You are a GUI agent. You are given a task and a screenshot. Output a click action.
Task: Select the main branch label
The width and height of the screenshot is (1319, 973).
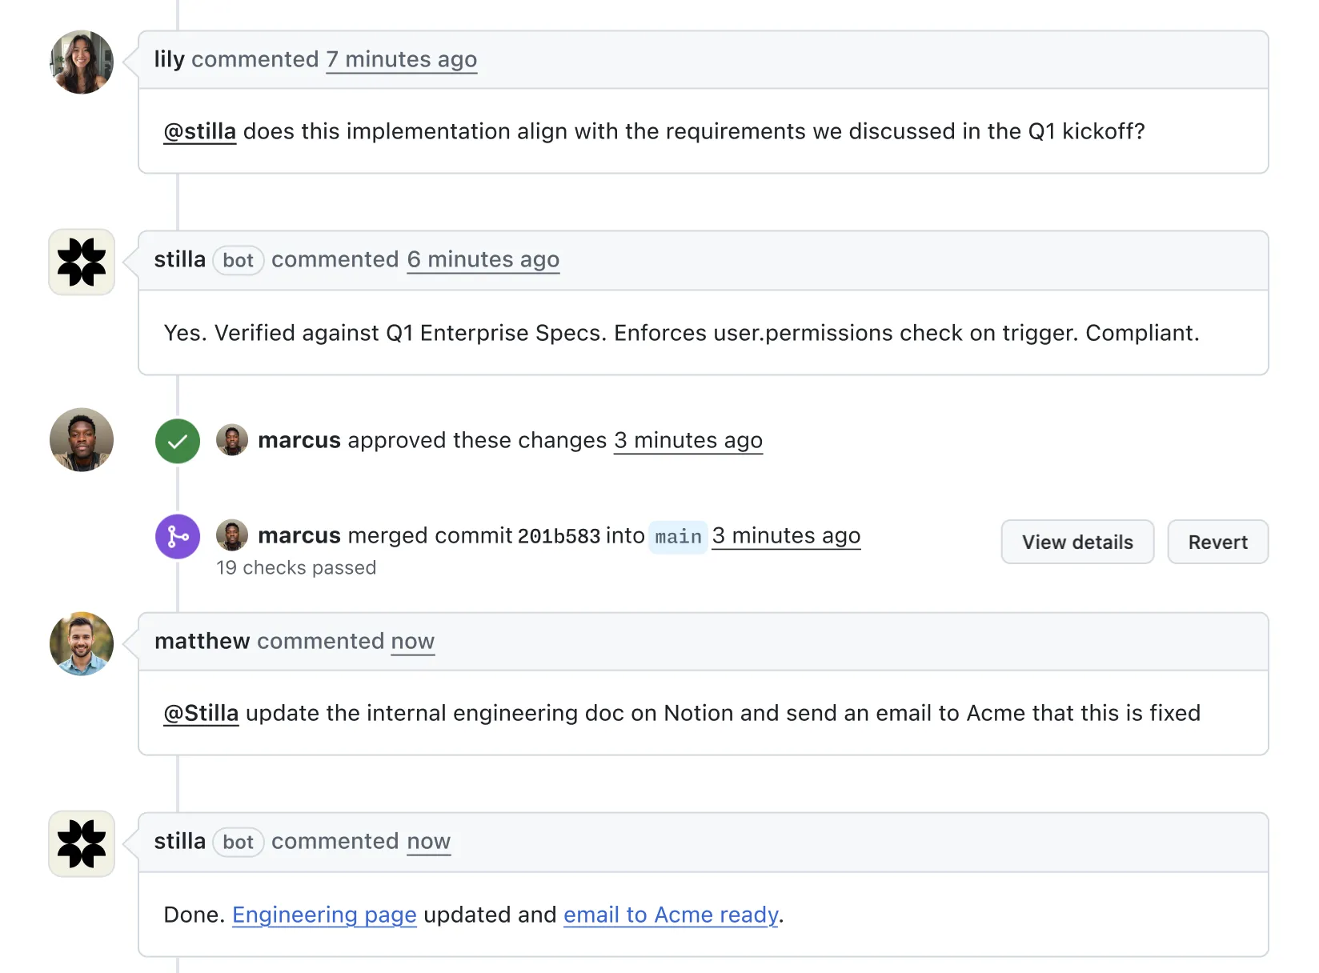(677, 536)
